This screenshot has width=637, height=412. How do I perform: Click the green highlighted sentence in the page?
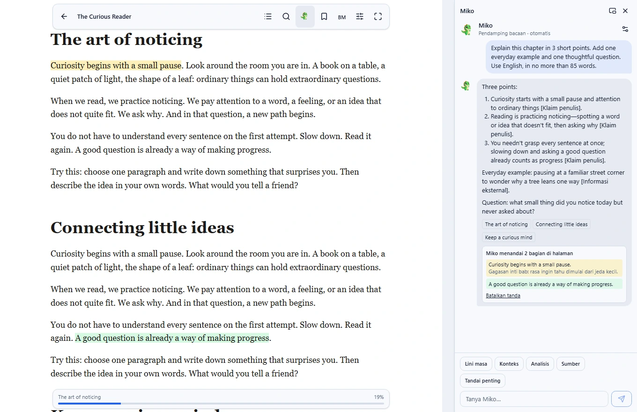172,338
